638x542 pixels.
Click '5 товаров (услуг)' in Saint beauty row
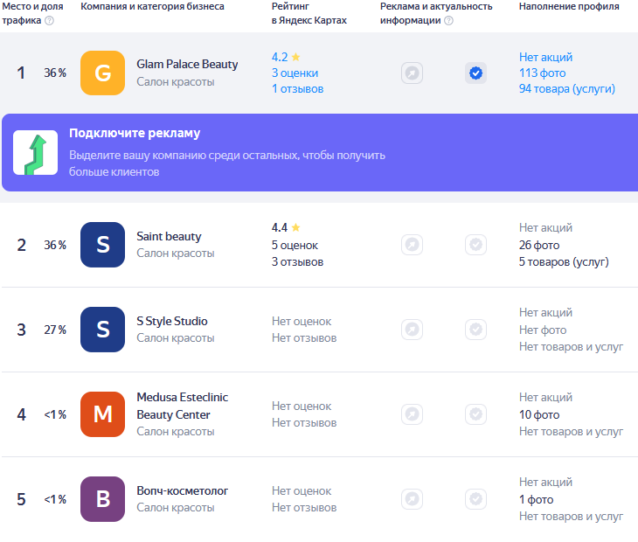pos(564,261)
